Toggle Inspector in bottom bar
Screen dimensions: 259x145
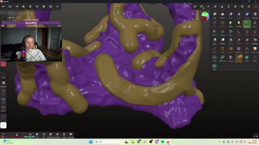[57, 135]
